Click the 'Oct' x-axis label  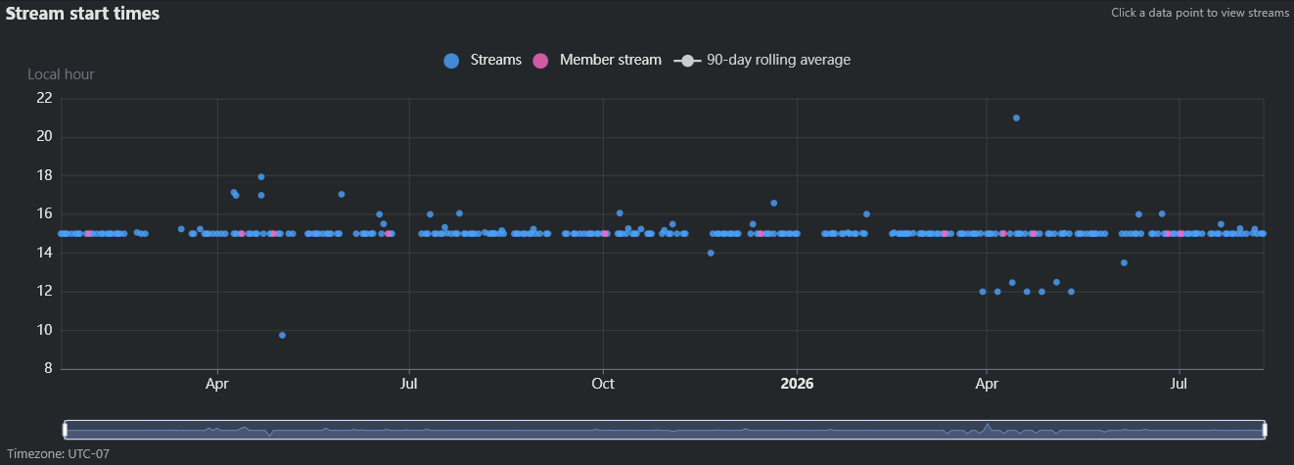coord(603,385)
